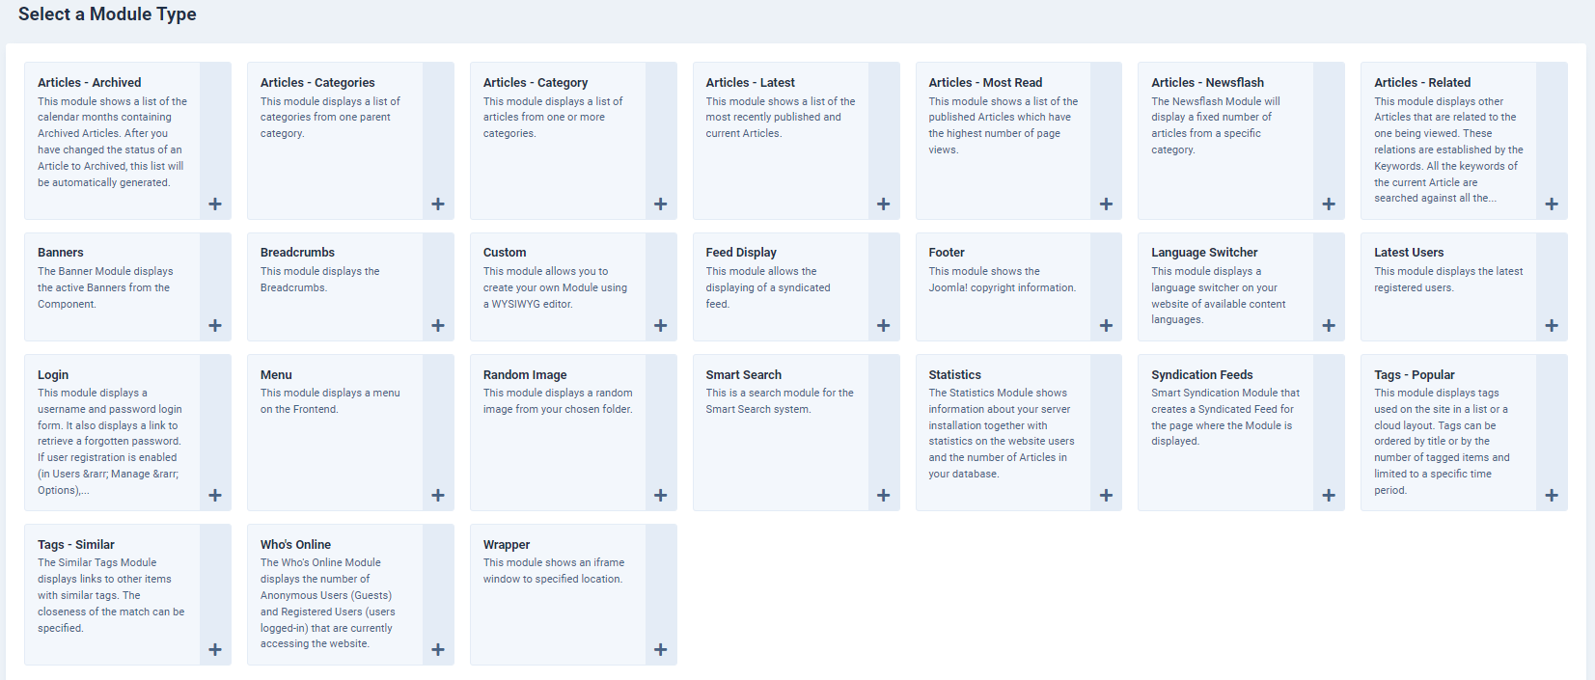Screen dimensions: 1595x680
Task: Click plus icon on Custom module card
Action: 661,325
